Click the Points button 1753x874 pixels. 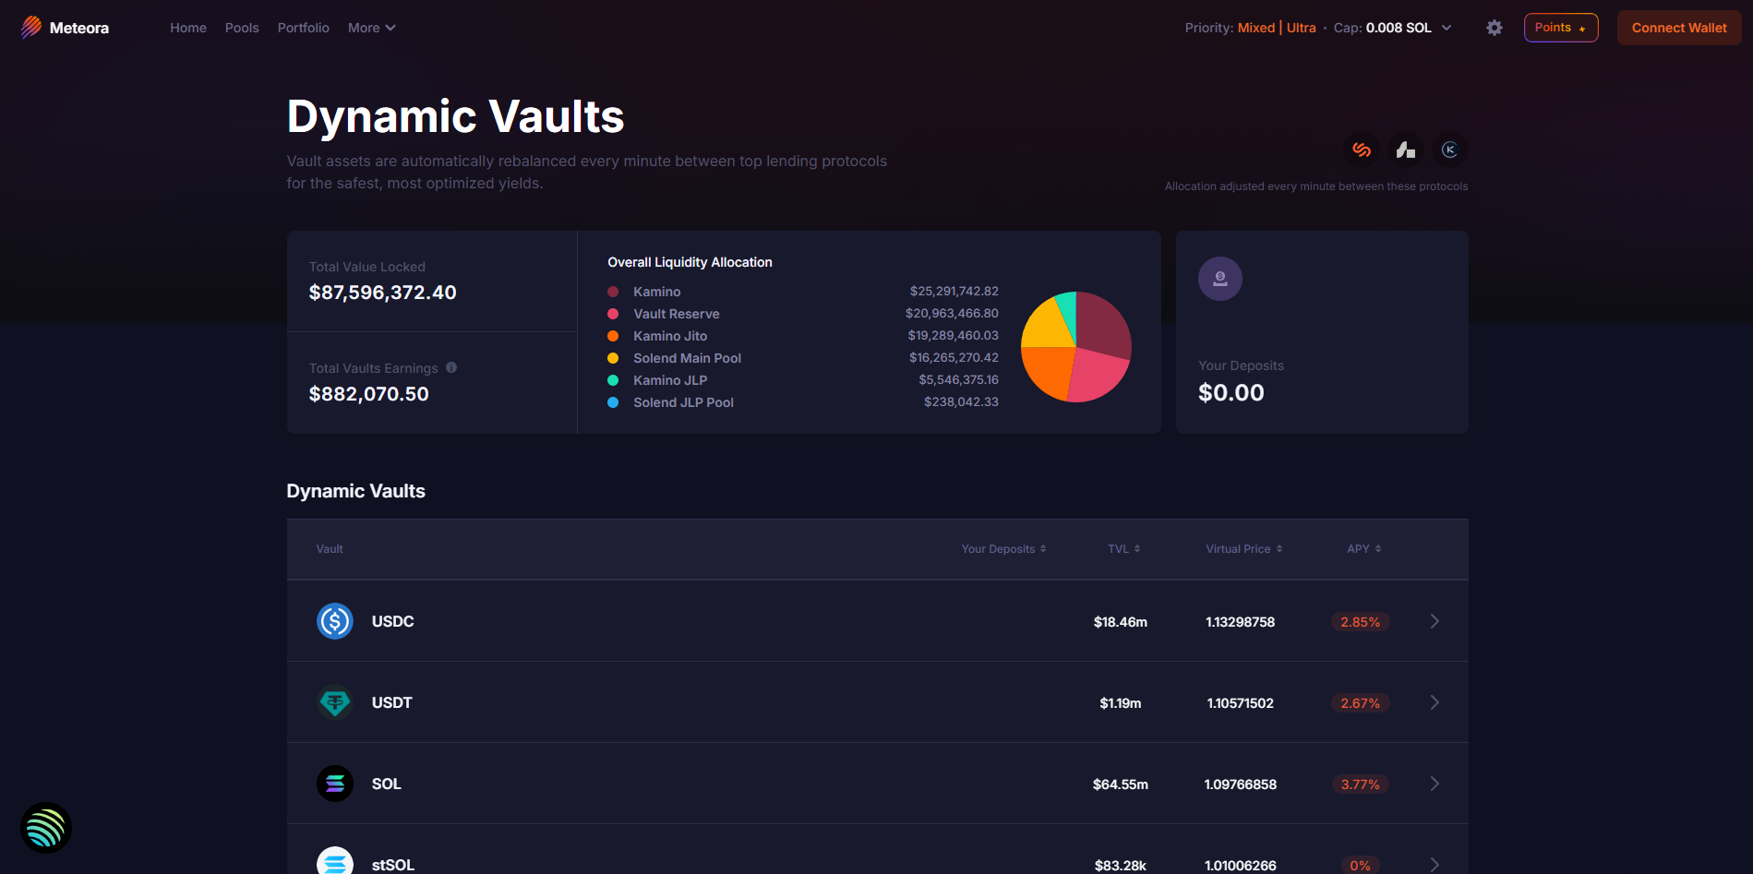point(1560,28)
